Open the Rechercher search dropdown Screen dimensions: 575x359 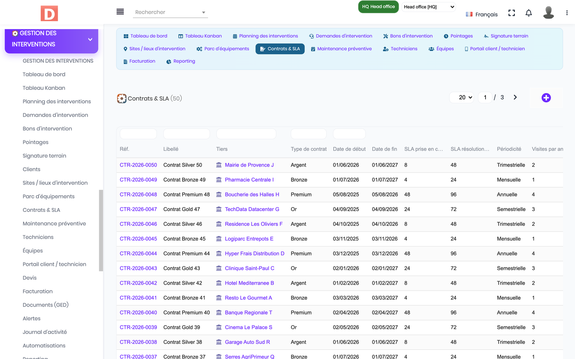pyautogui.click(x=170, y=12)
